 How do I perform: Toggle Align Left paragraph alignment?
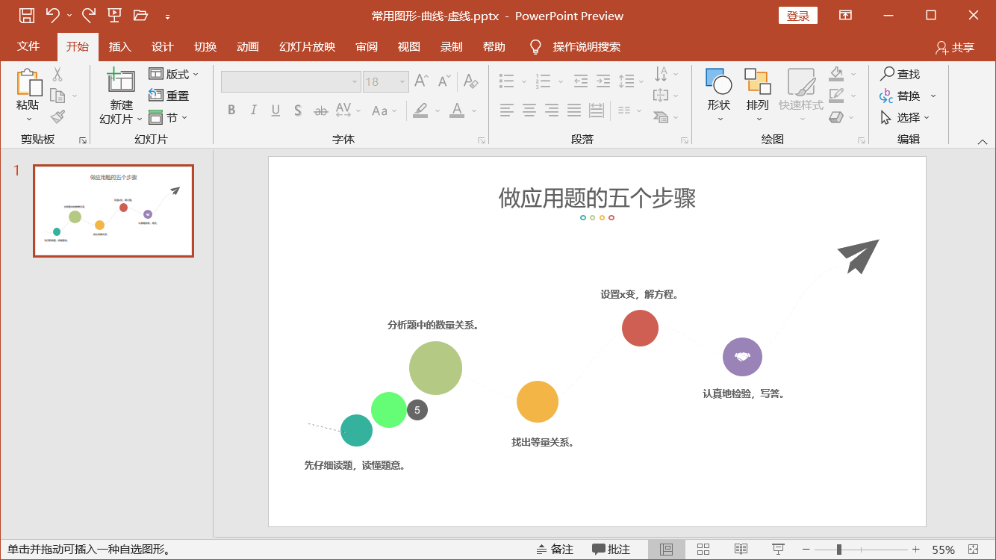point(507,111)
